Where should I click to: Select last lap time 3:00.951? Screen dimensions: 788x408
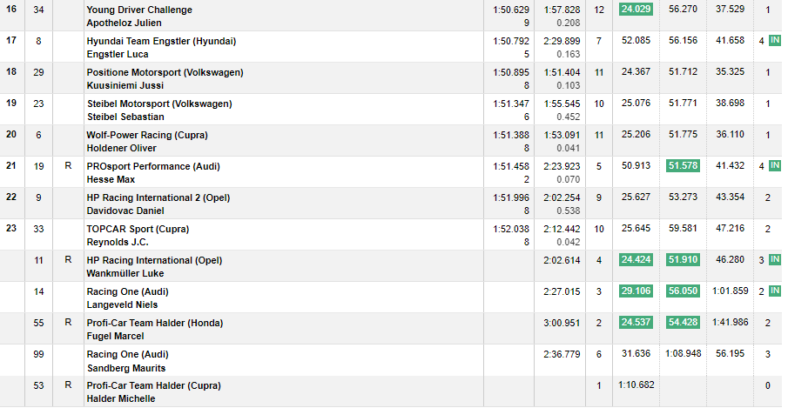coord(562,323)
